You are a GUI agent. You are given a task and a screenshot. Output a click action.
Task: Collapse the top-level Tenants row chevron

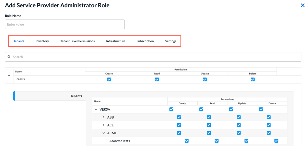[9, 75]
